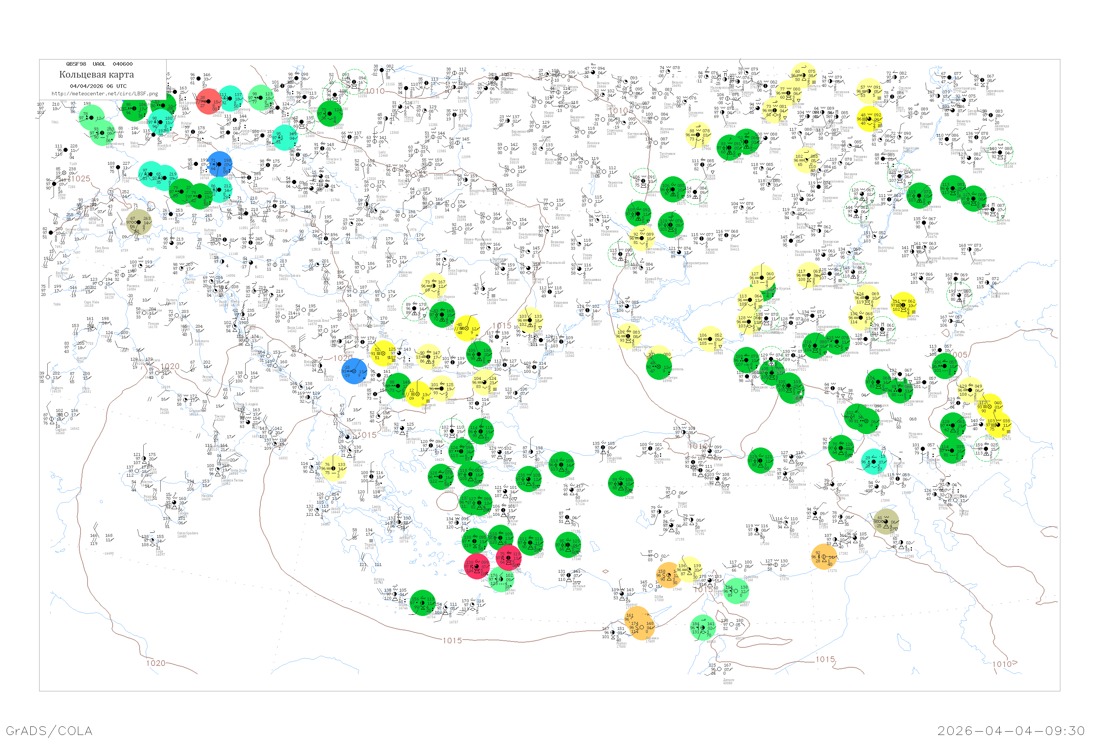Click the station label "Мухрани 37541"
The width and height of the screenshot is (1108, 739).
click(915, 435)
